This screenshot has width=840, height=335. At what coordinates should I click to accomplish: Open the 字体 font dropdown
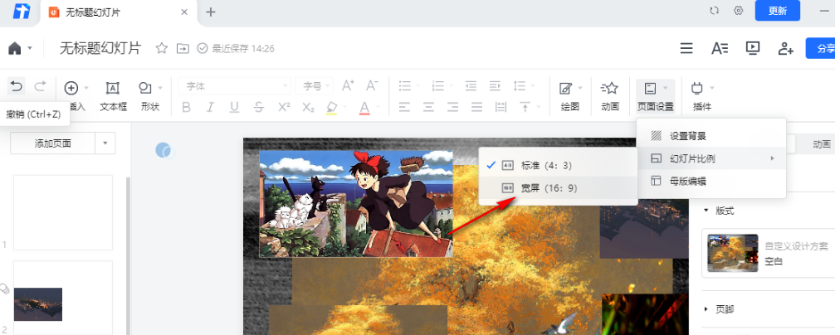click(x=235, y=85)
